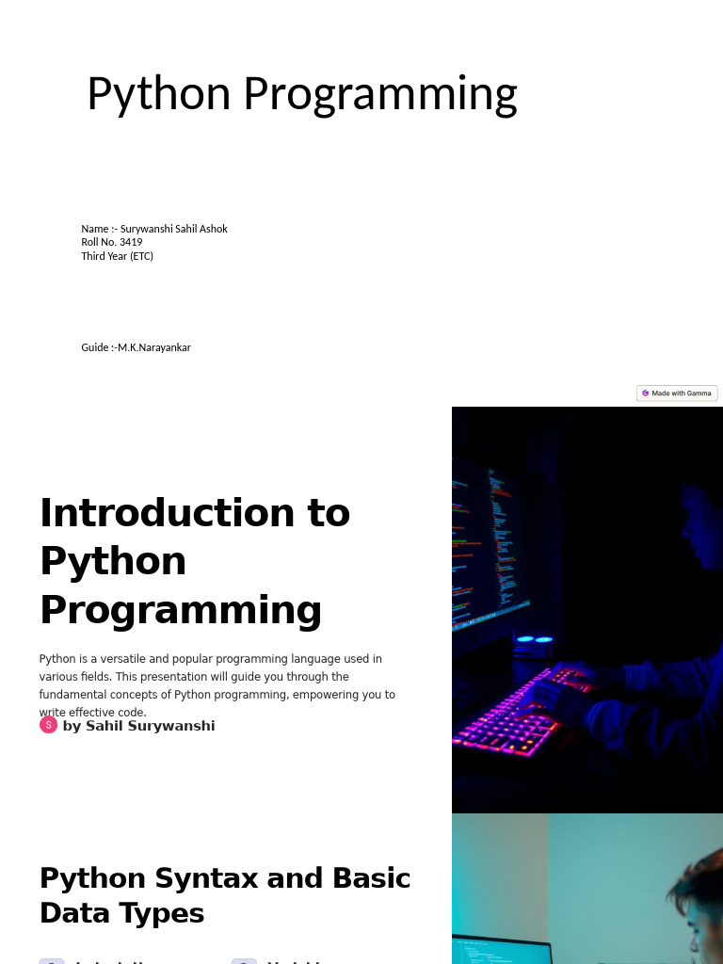Click the teal laptop user image

coord(587,889)
